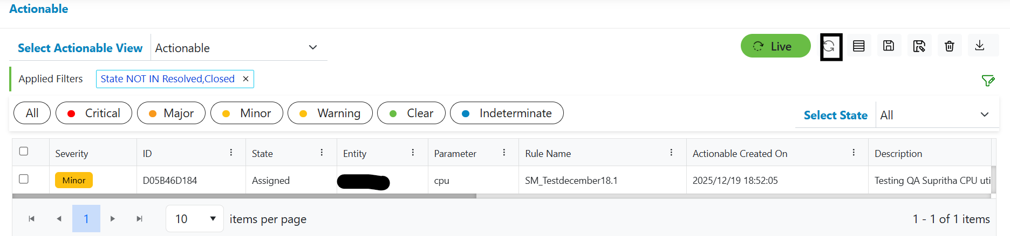
Task: Select the D05B46D184 row checkbox
Action: click(x=24, y=179)
